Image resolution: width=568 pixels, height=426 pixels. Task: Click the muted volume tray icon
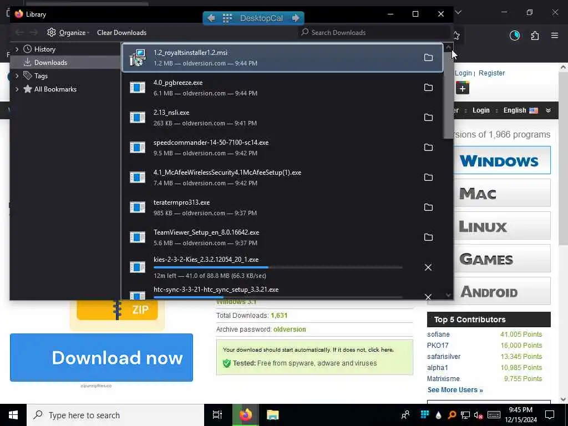[479, 415]
